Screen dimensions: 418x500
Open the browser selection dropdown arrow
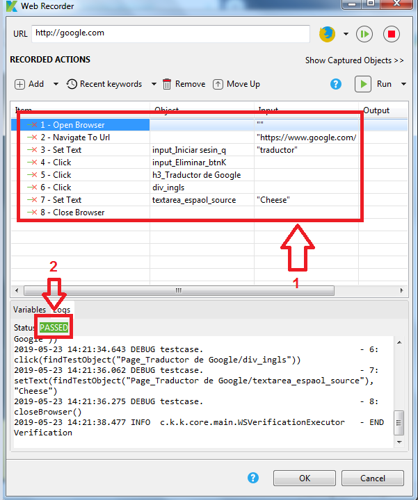346,34
